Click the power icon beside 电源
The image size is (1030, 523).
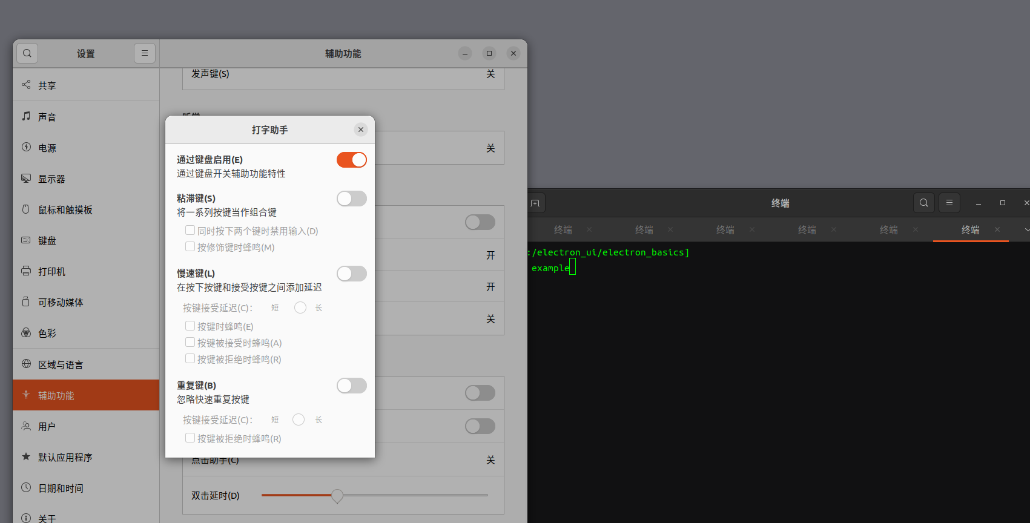(26, 147)
